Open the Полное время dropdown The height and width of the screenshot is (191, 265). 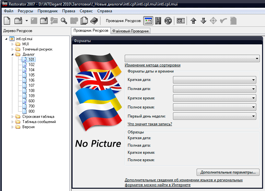pos(214,107)
